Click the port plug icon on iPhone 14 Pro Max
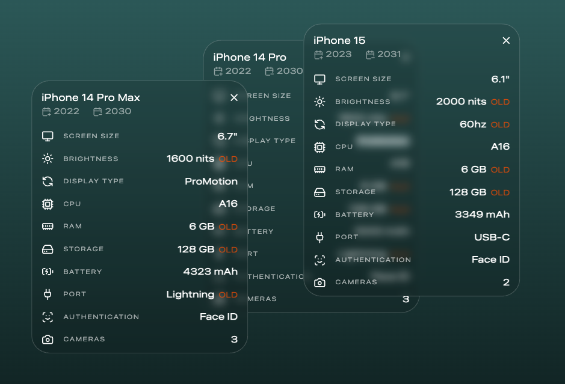Screen dimensions: 565x384 point(48,294)
